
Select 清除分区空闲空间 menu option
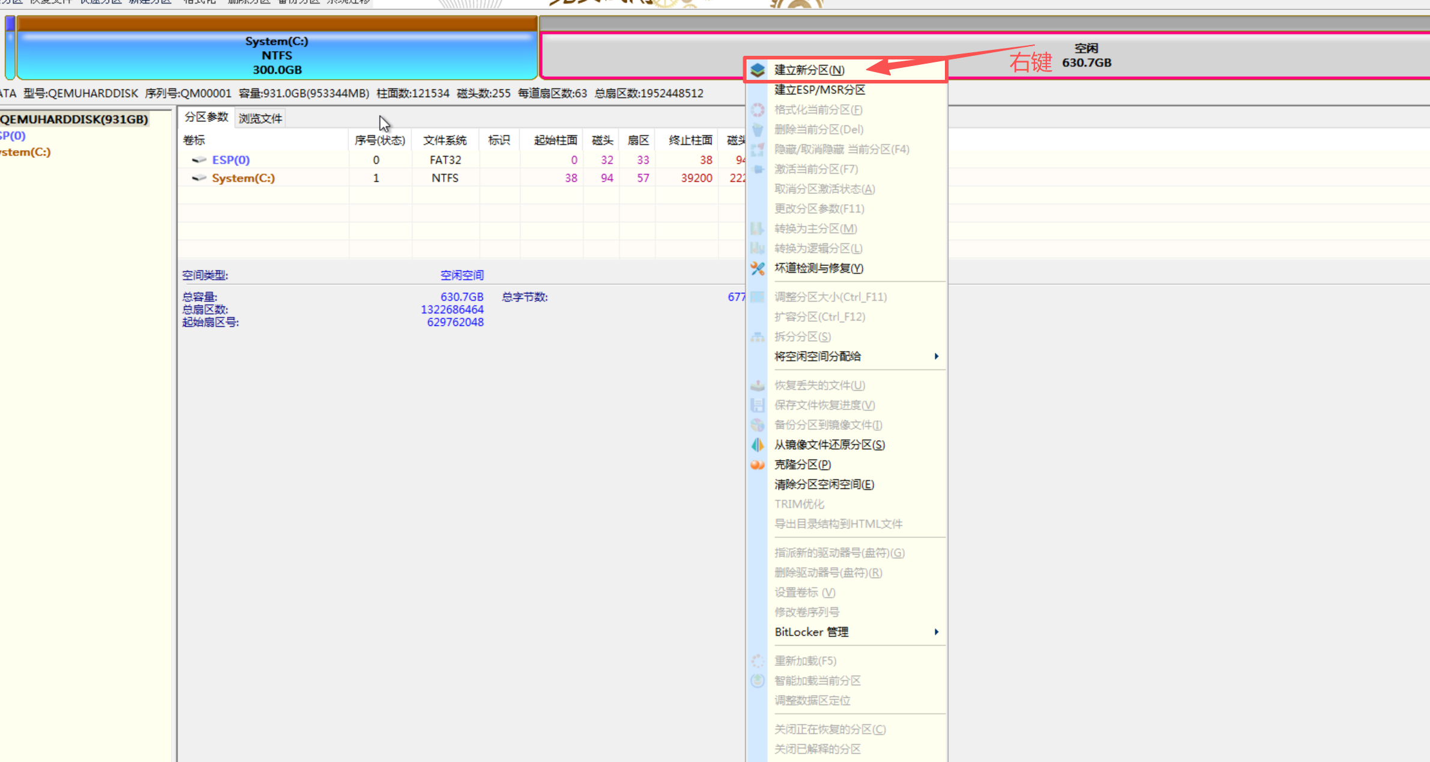(824, 484)
